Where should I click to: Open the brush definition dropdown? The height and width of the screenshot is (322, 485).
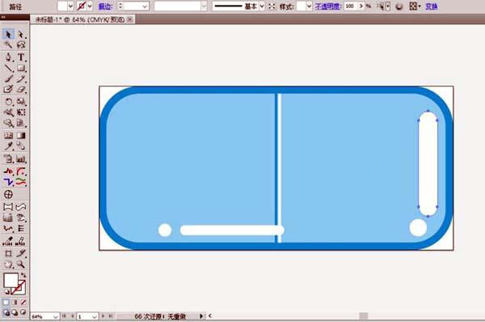(x=204, y=6)
